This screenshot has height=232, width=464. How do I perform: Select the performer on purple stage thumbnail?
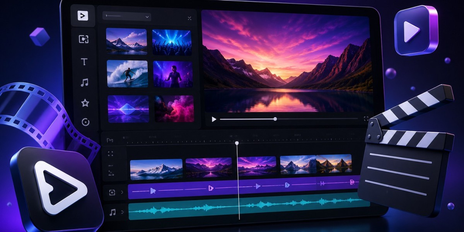click(x=173, y=74)
